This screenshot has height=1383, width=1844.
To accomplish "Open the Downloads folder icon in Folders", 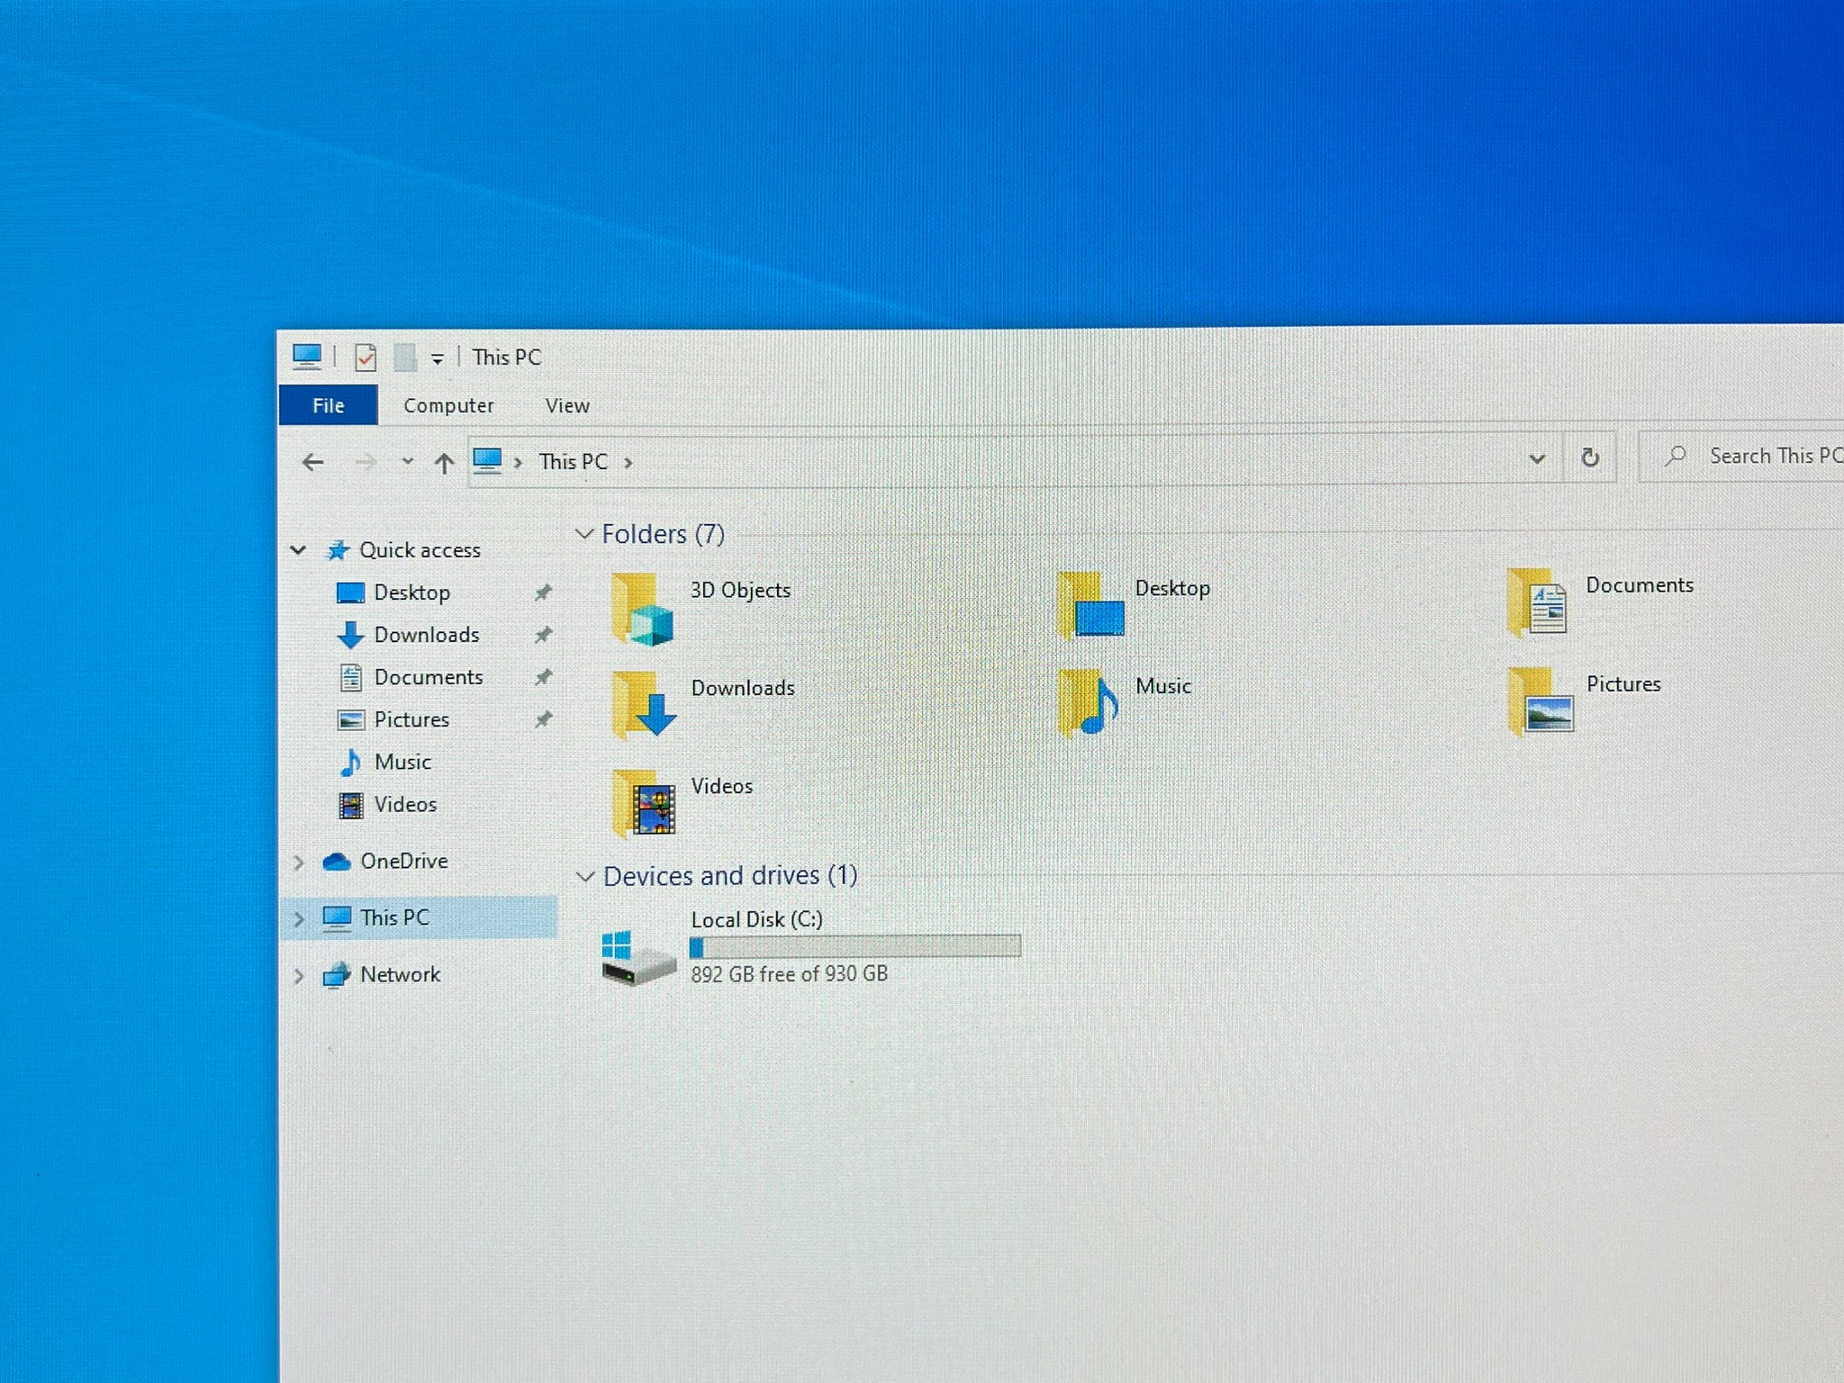I will [x=643, y=705].
